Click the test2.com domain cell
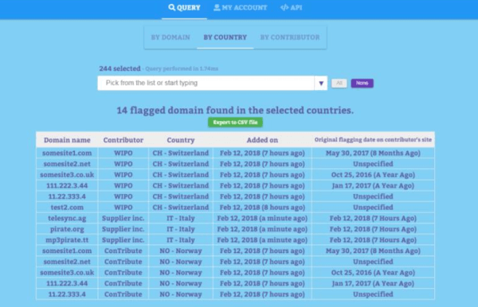This screenshot has width=478, height=307. click(67, 208)
